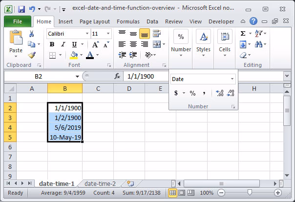295x202 pixels.
Task: Click the Zoom In plus button
Action: pyautogui.click(x=278, y=193)
